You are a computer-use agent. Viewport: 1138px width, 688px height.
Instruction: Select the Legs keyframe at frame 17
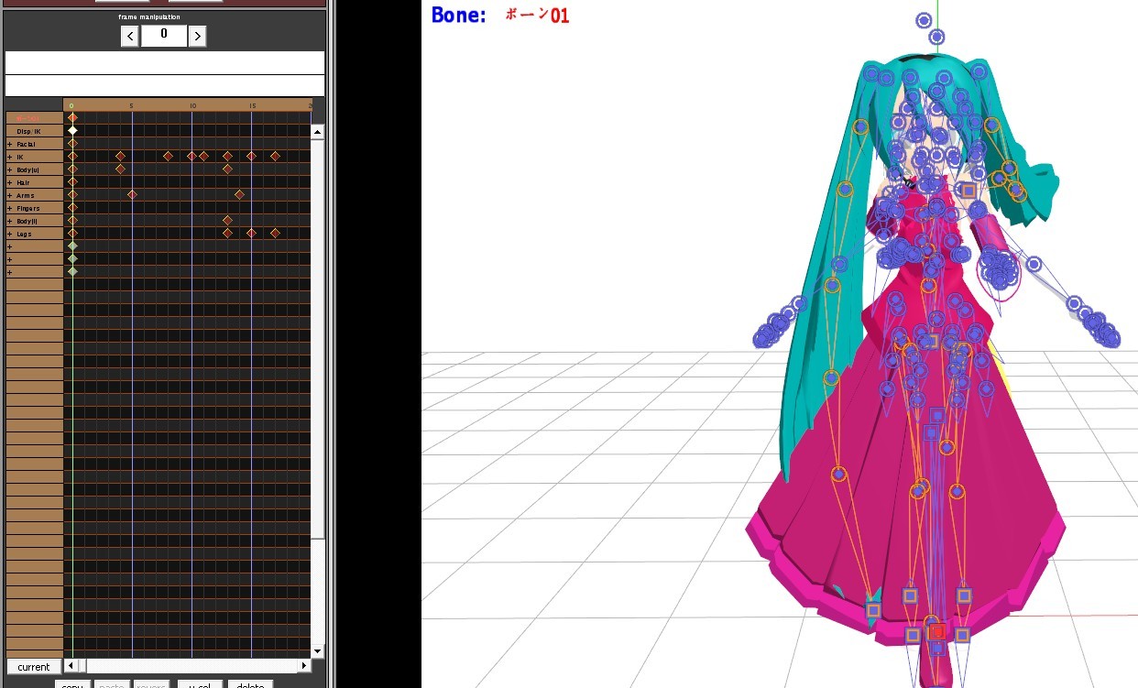coord(275,234)
